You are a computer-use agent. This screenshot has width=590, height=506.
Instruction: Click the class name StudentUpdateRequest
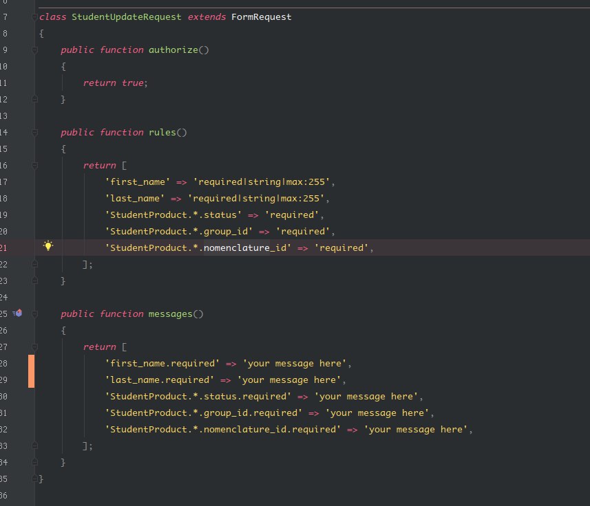[x=127, y=17]
